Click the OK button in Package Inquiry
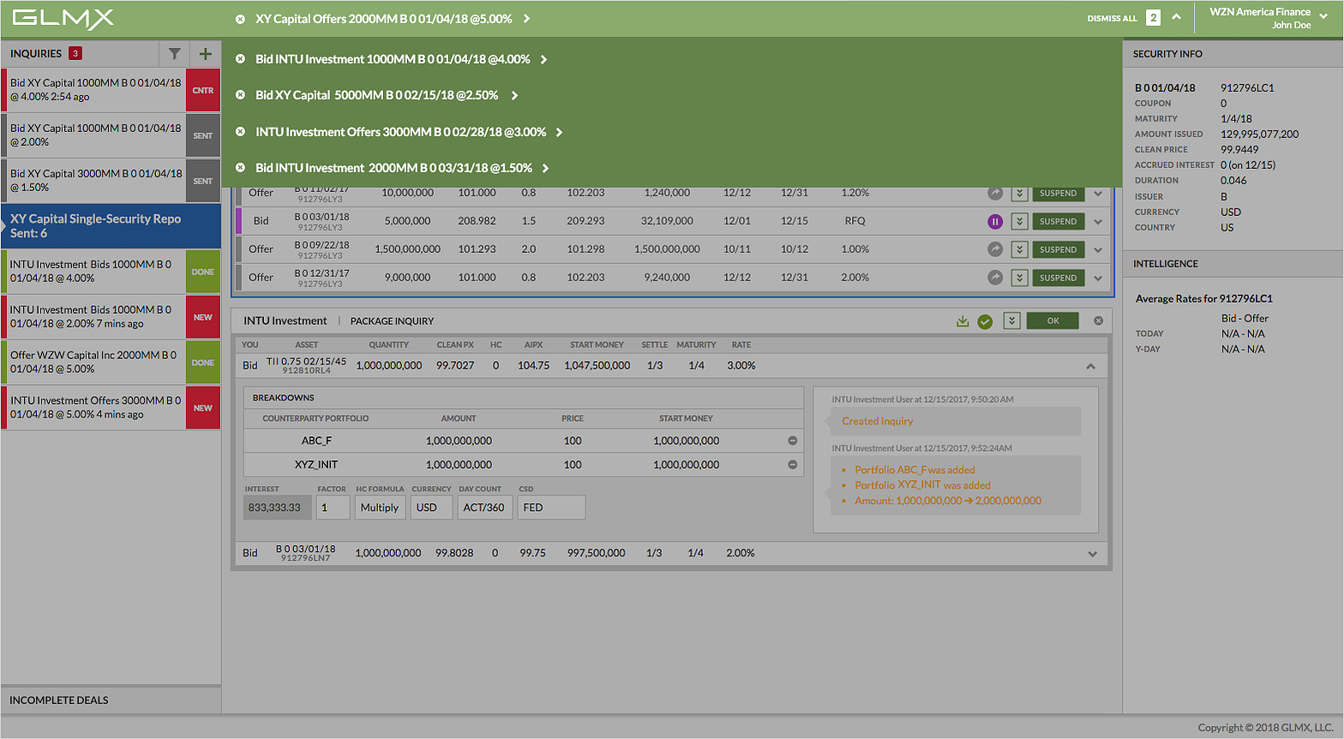The height and width of the screenshot is (739, 1344). coord(1053,321)
